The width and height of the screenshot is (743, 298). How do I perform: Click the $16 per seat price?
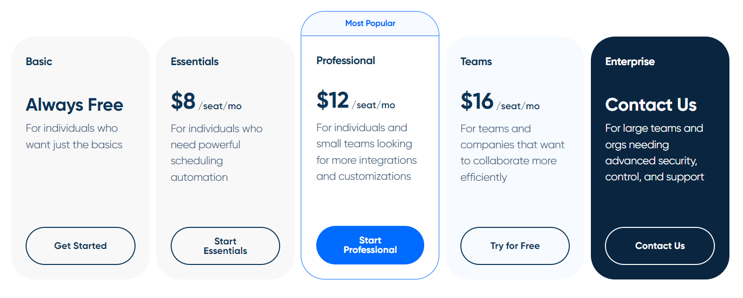[x=500, y=102]
